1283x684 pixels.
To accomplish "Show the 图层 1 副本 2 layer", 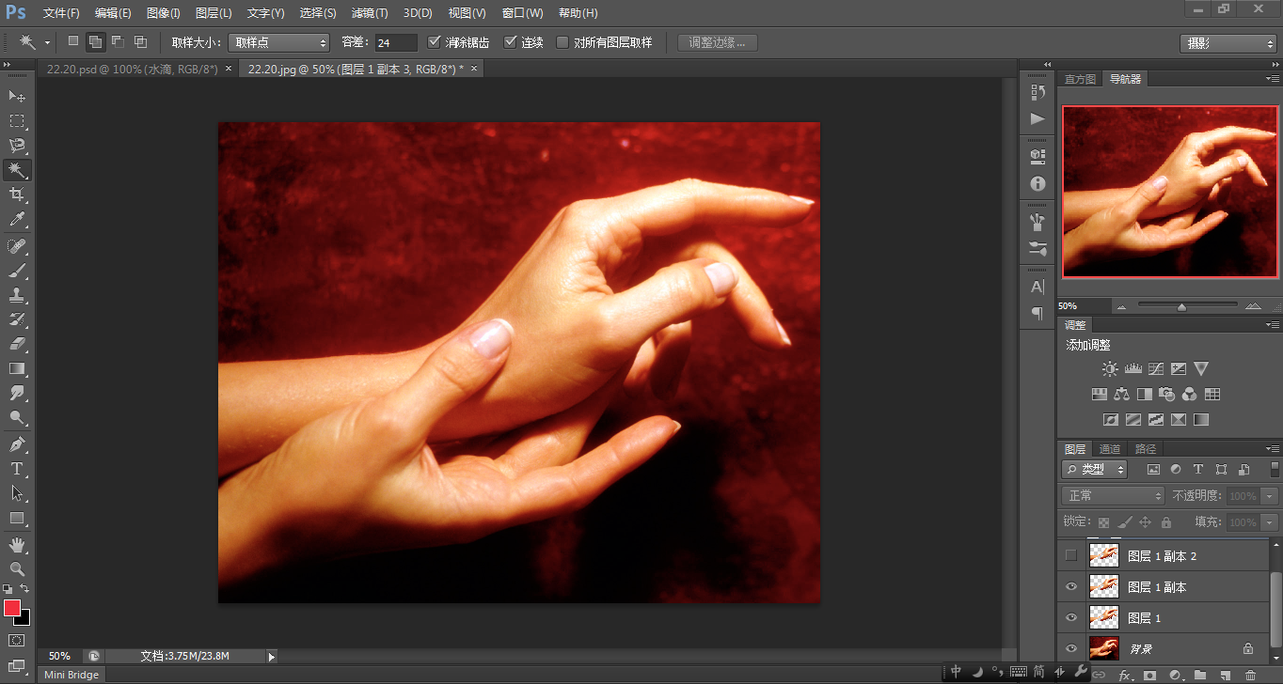I will [x=1070, y=555].
